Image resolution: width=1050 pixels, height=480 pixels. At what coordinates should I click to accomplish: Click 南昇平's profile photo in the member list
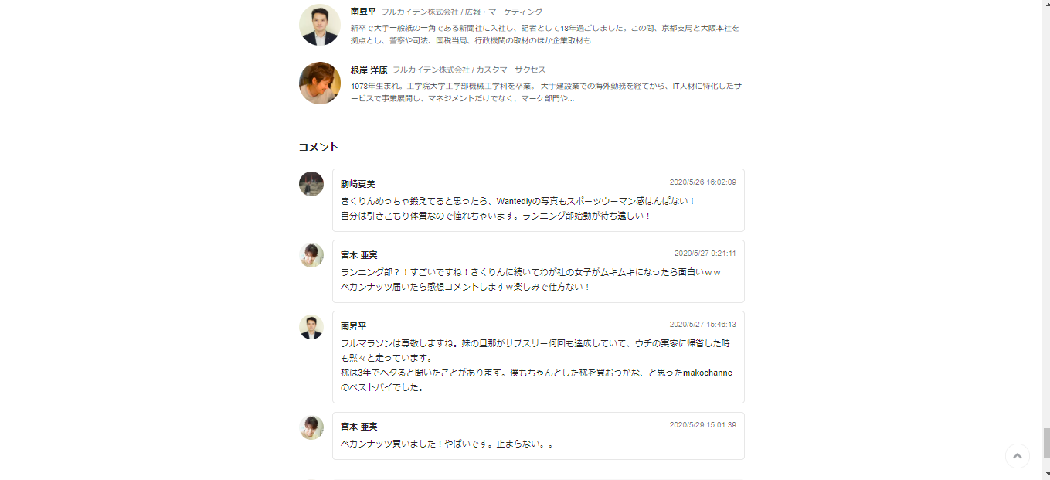[x=320, y=25]
